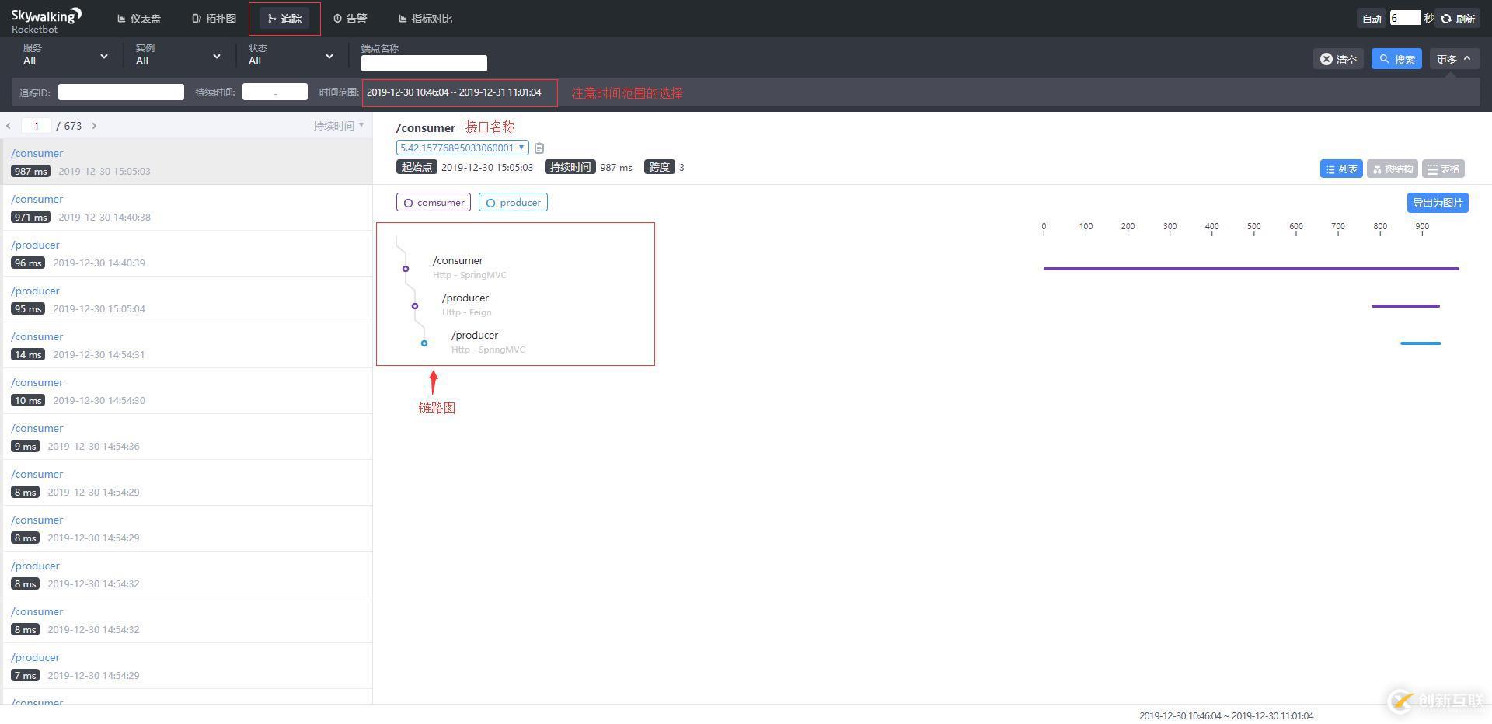The image size is (1492, 724).
Task: Switch to 表格 table view
Action: (1443, 169)
